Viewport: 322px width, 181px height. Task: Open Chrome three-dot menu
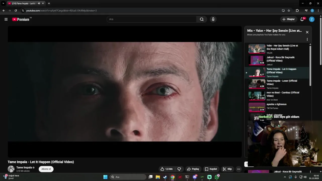click(318, 11)
